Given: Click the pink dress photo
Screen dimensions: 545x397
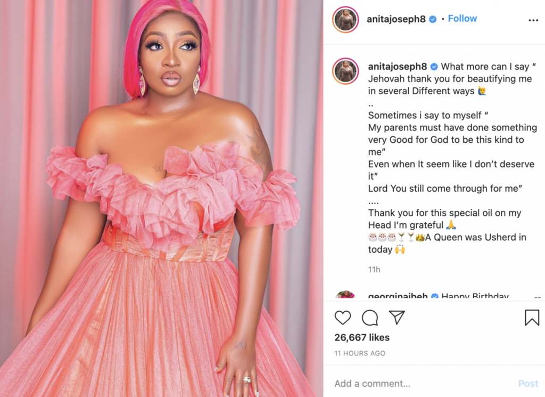Looking at the screenshot, I should point(162,198).
